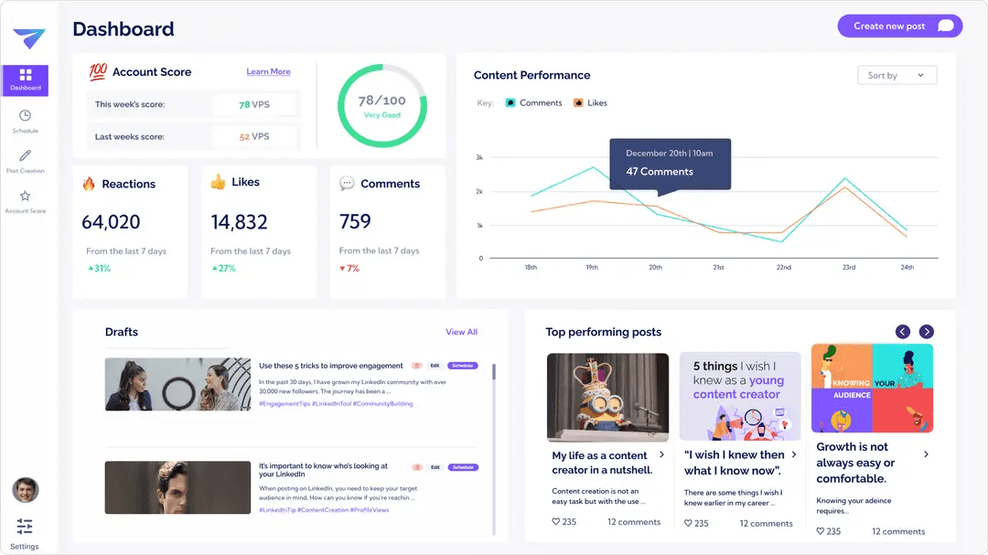988x555 pixels.
Task: Toggle Comments series in chart key
Action: (x=510, y=103)
